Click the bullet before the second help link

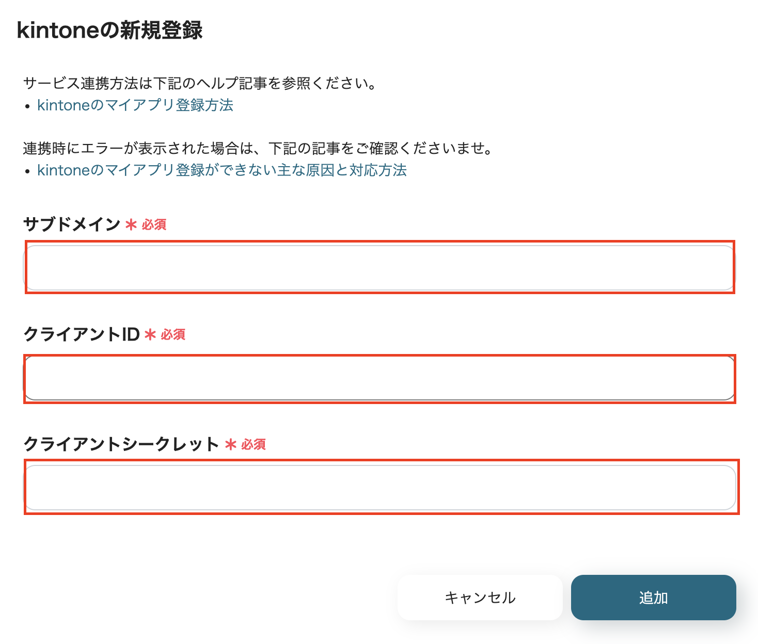[27, 171]
